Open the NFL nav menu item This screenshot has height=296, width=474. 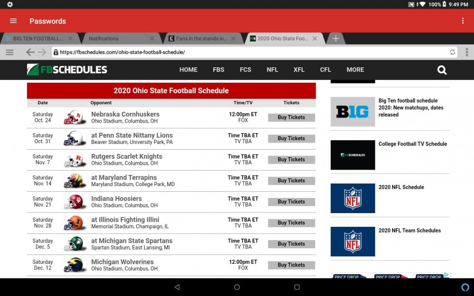(273, 70)
